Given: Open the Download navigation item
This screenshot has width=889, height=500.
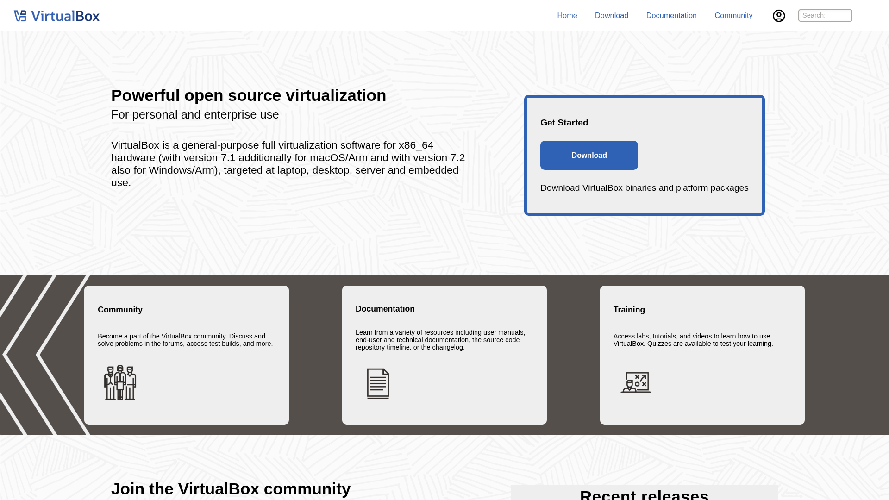Looking at the screenshot, I should coord(611,15).
